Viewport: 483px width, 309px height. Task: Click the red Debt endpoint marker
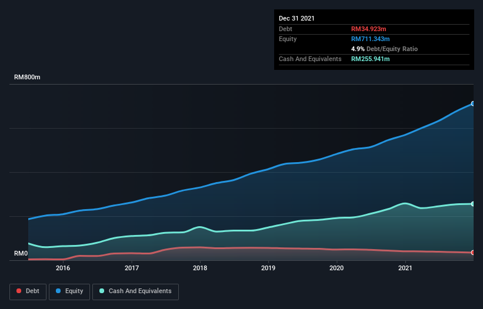point(473,253)
